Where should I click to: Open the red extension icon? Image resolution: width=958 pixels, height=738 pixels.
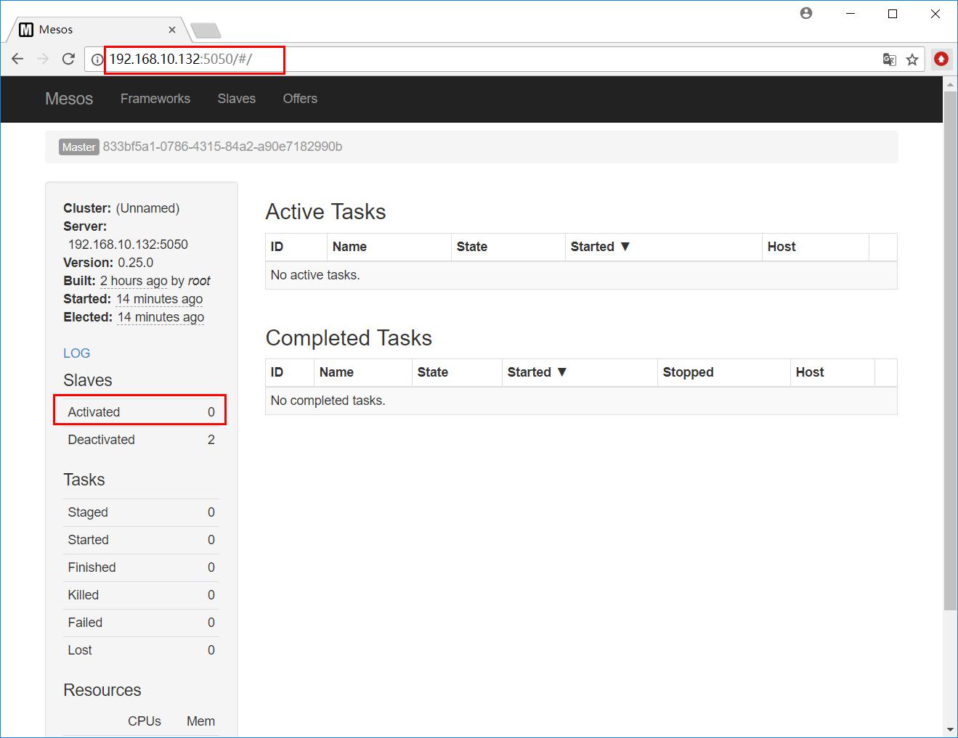[941, 59]
